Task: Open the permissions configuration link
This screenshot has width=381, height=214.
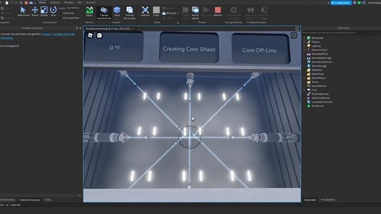Action: (59, 34)
